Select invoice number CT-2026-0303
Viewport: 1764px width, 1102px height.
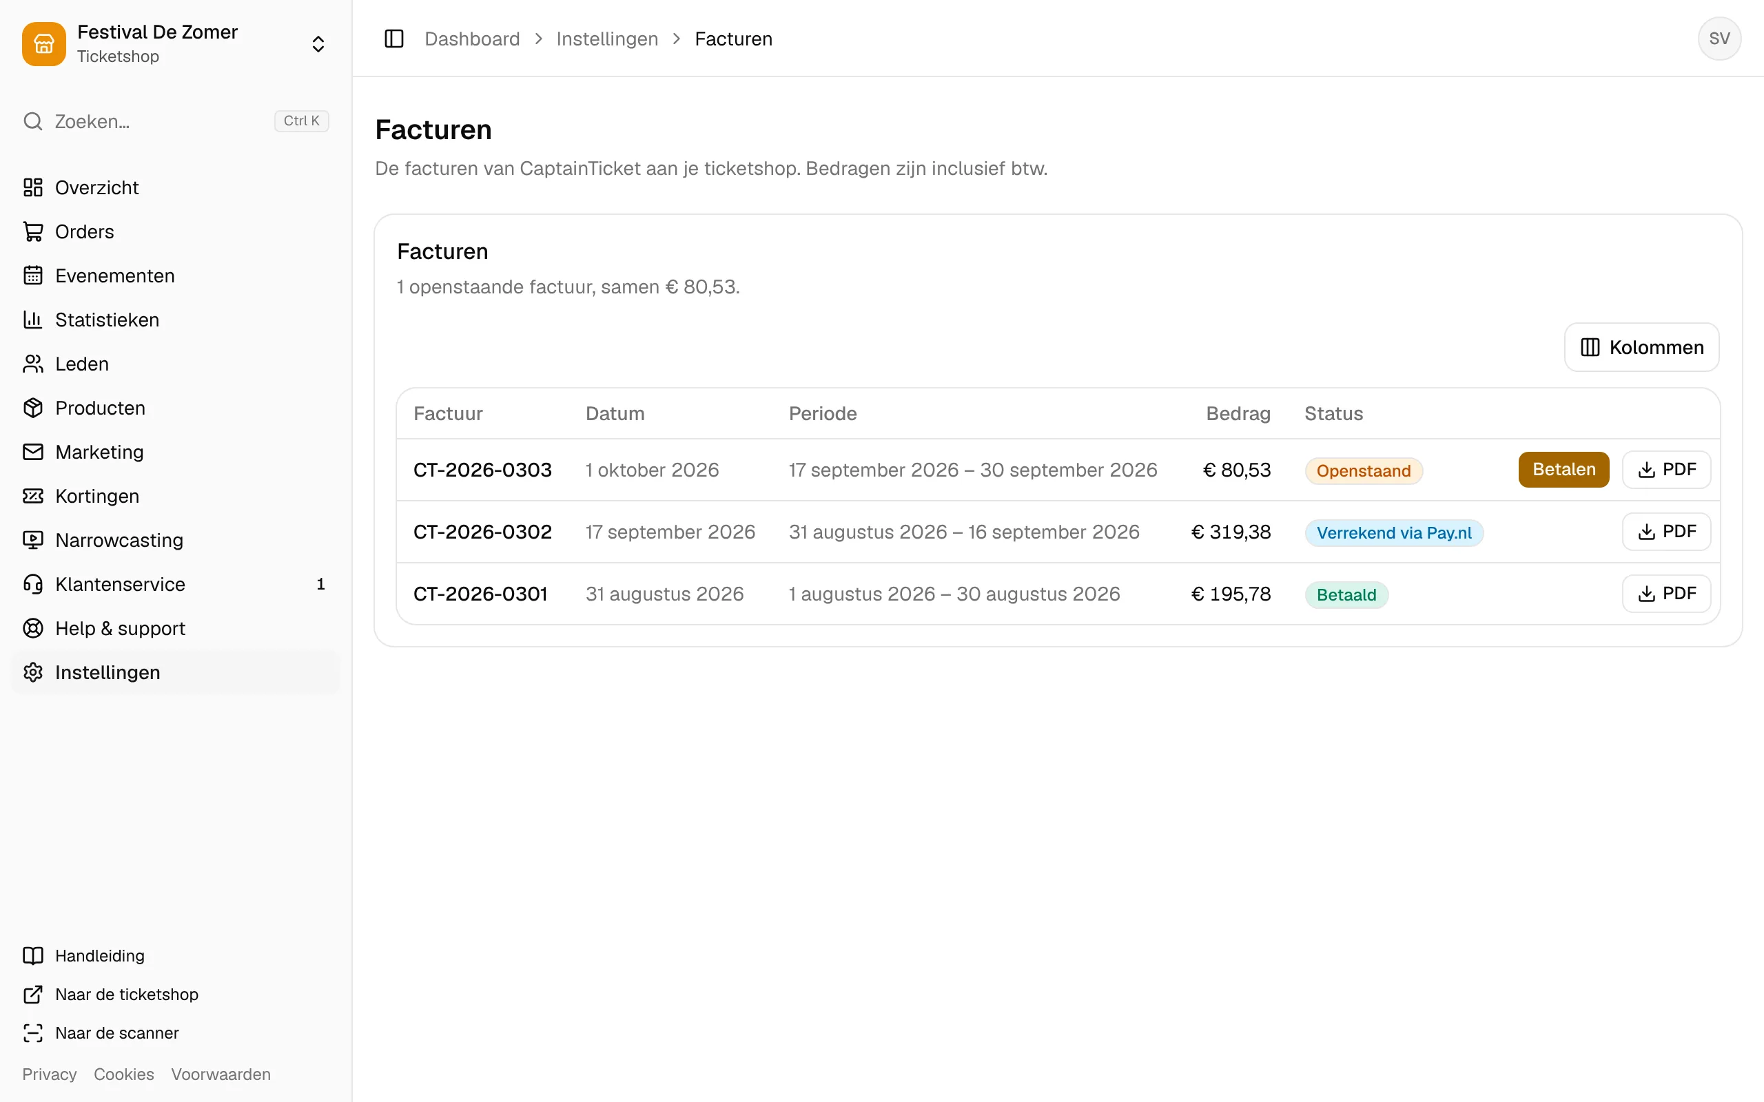pyautogui.click(x=482, y=470)
